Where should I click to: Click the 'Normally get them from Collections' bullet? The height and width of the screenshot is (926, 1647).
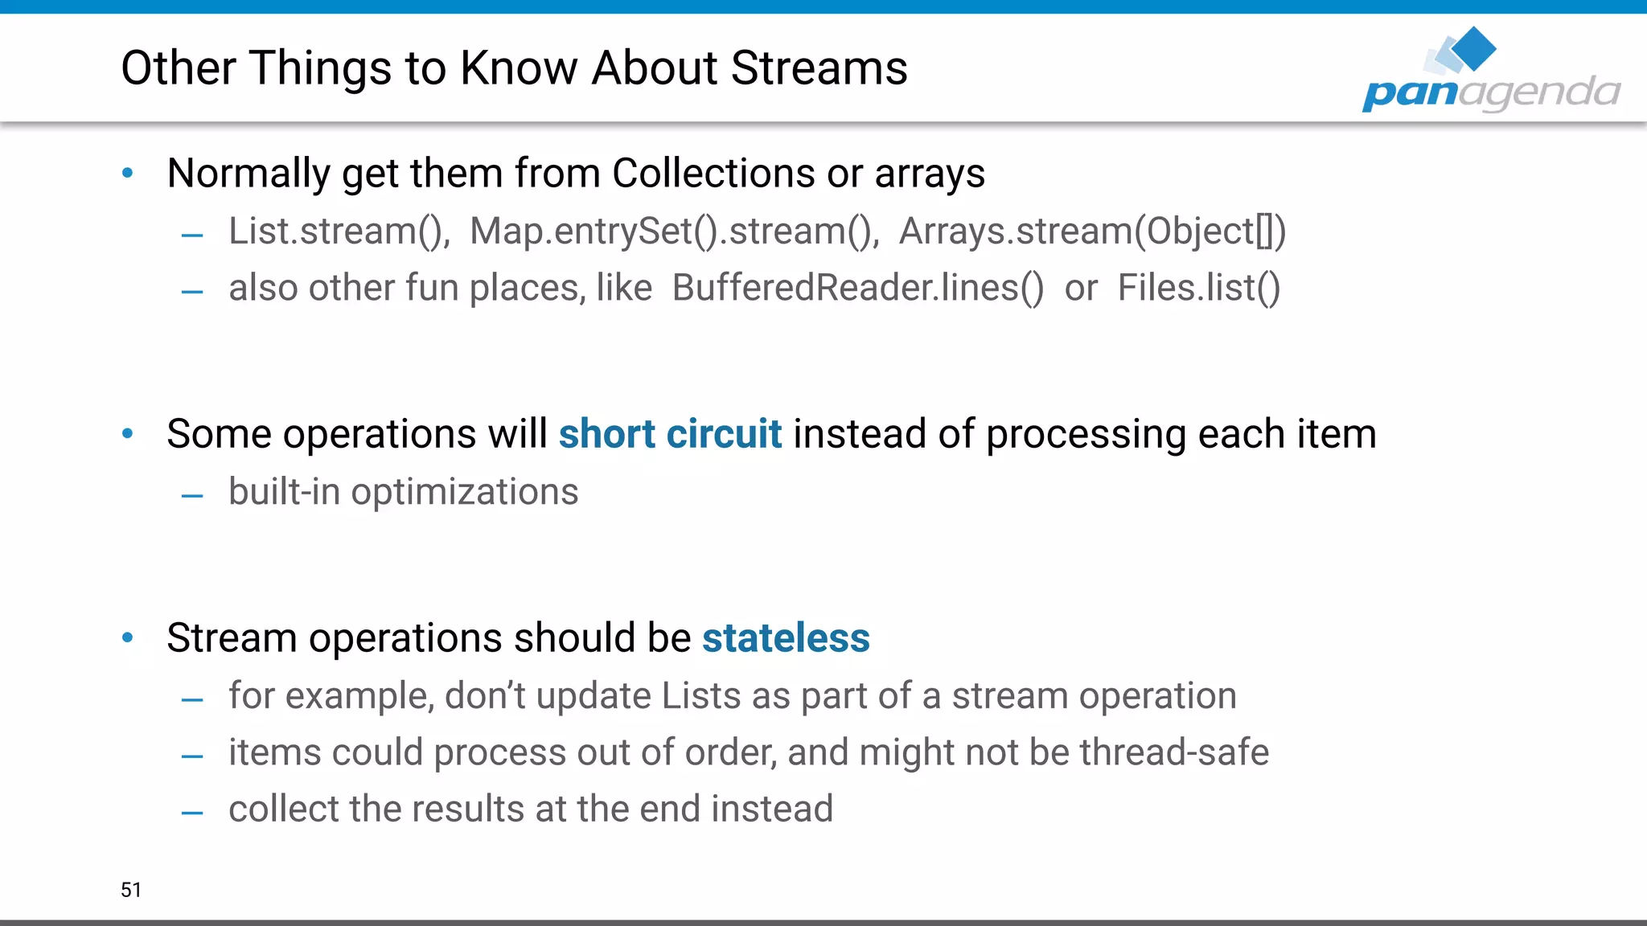pos(576,173)
